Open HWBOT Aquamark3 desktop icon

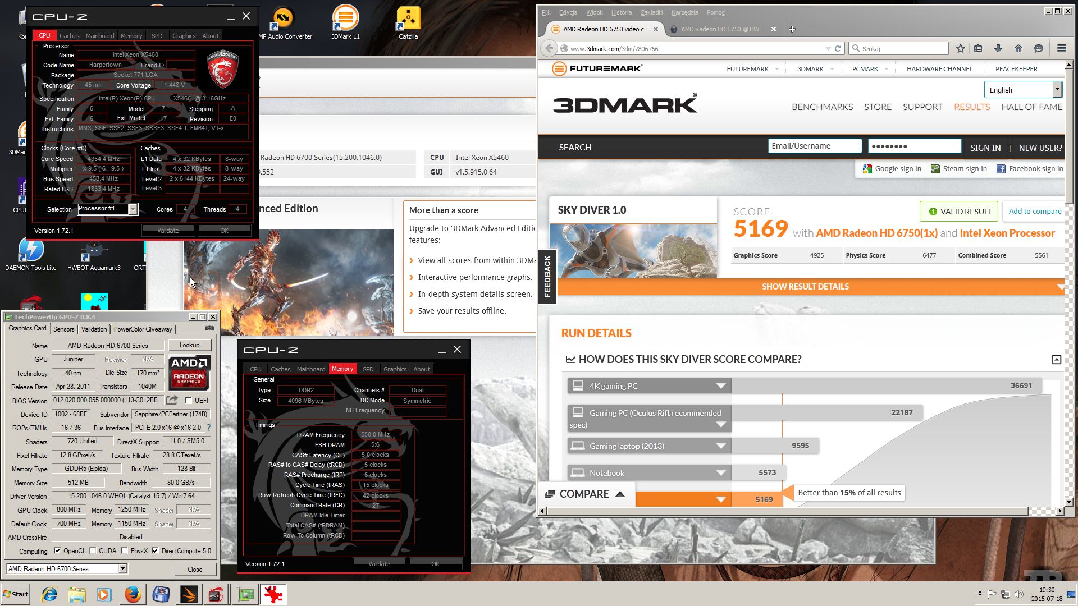pyautogui.click(x=94, y=254)
